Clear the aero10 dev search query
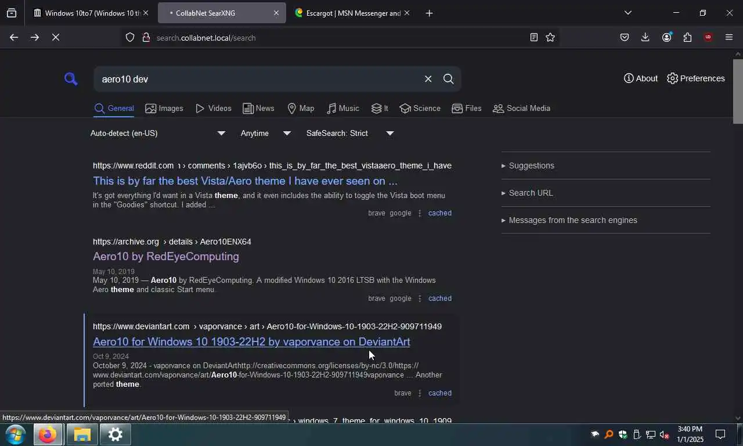743x446 pixels. pyautogui.click(x=428, y=79)
